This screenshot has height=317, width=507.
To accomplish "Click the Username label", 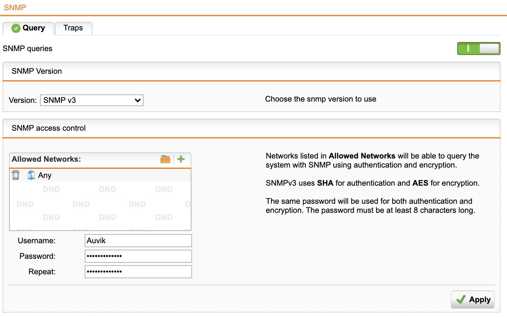I will point(37,241).
